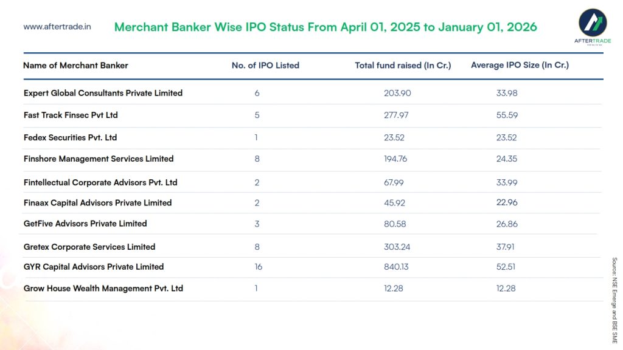Viewport: 623px width, 350px height.
Task: Click the No. of IPO Listed header
Action: [265, 65]
